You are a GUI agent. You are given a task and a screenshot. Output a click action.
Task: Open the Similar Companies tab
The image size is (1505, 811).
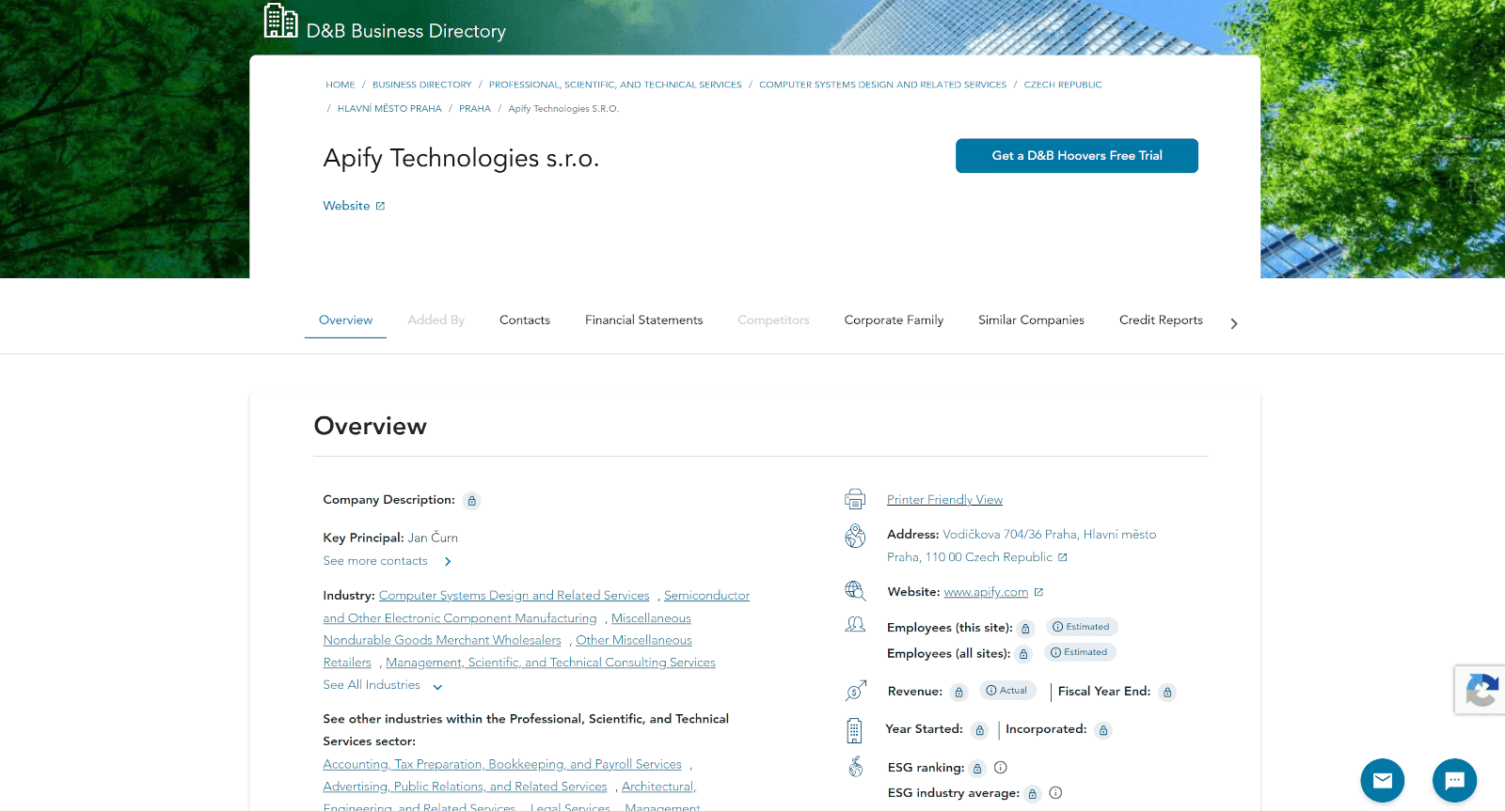tap(1031, 320)
